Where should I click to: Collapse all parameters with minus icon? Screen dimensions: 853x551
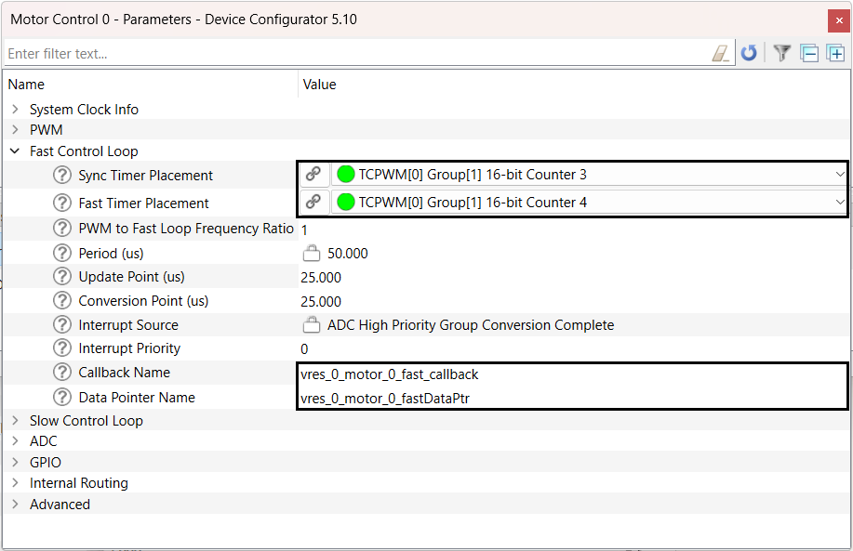(809, 53)
